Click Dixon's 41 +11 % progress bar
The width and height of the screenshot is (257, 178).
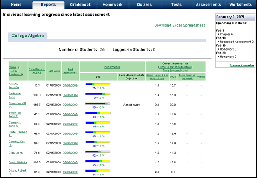(98, 171)
